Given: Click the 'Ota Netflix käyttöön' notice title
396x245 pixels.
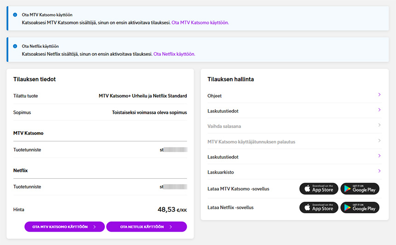Looking at the screenshot, I should pos(40,46).
